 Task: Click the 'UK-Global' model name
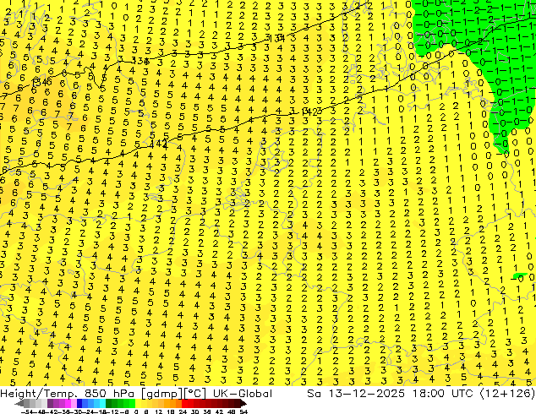pos(243,394)
